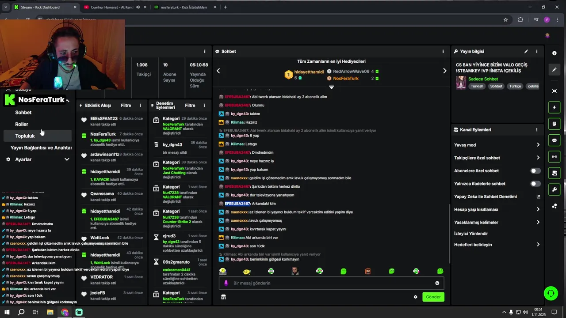Expand the Ayarlar menu chevron
The image size is (566, 318).
(67, 159)
